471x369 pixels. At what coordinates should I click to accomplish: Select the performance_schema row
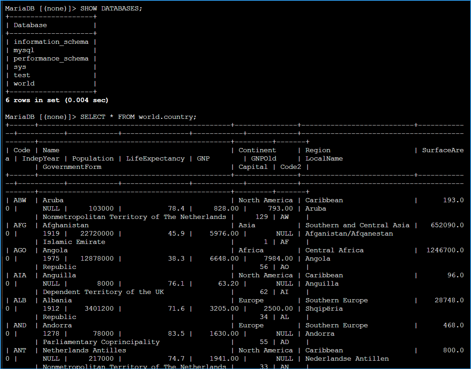click(51, 58)
